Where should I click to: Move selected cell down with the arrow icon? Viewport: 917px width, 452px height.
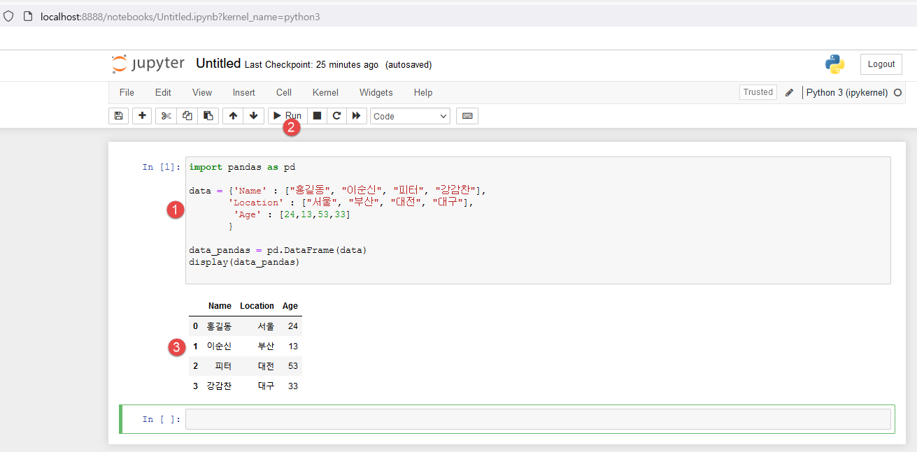click(253, 116)
